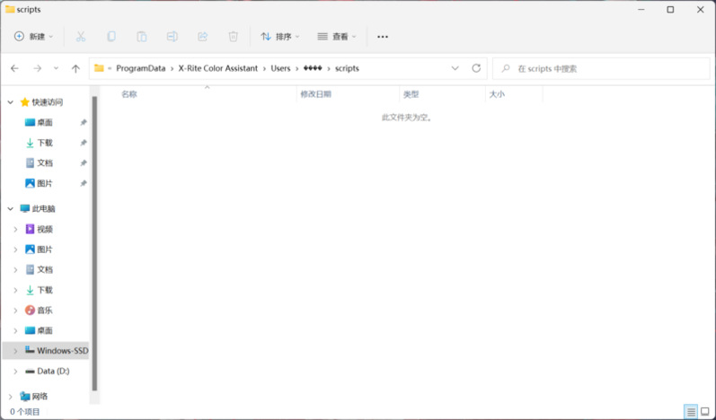Open the 新建 (New) dropdown
716x420 pixels.
[x=33, y=37]
